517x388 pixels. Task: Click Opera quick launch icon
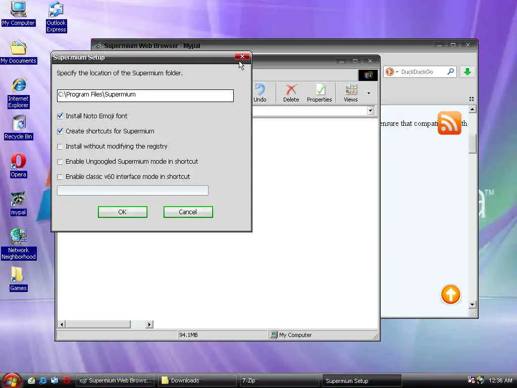[x=67, y=380]
